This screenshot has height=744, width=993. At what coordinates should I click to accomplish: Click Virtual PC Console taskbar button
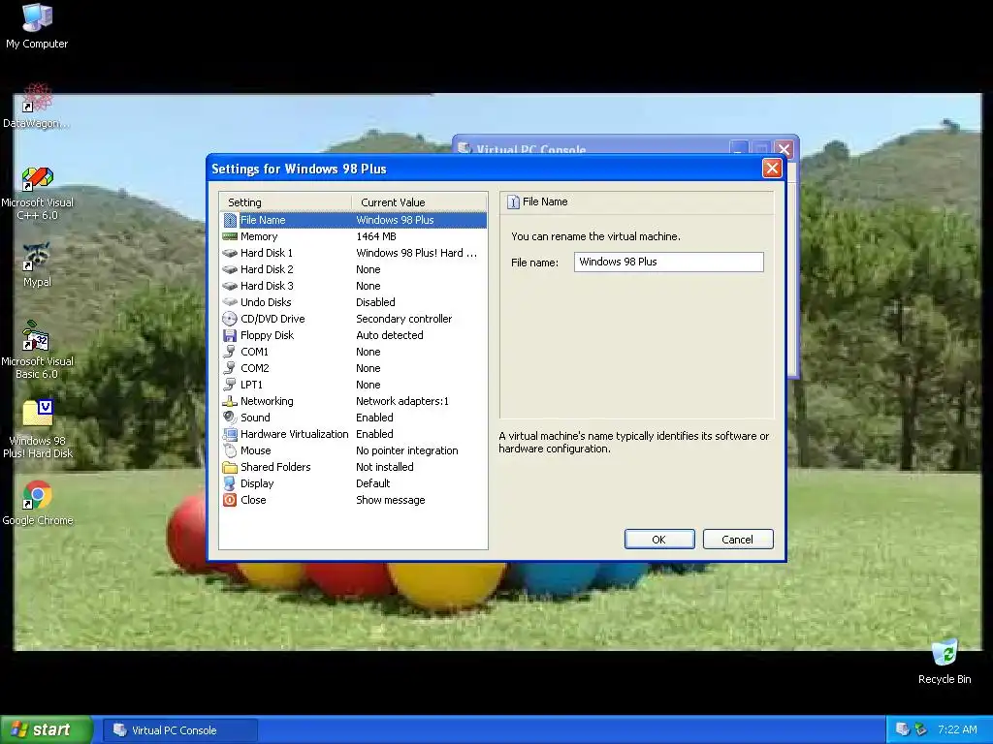pos(180,730)
